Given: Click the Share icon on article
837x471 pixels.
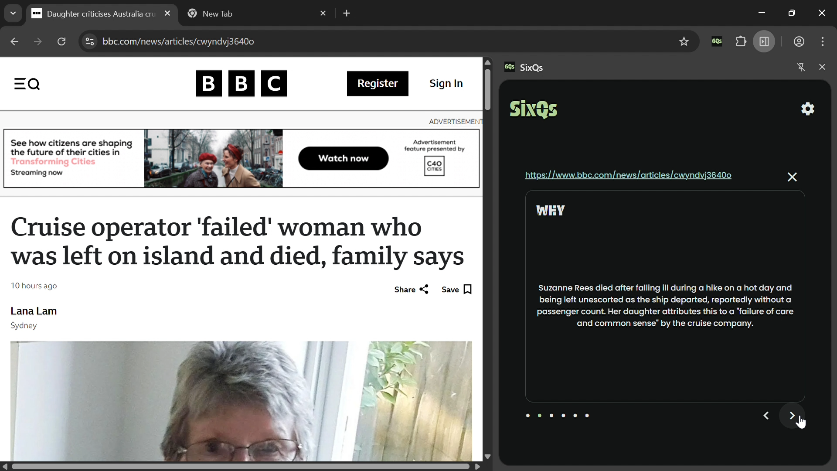Looking at the screenshot, I should click(424, 290).
